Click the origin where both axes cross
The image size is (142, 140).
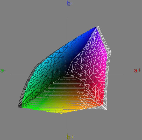point(67,74)
